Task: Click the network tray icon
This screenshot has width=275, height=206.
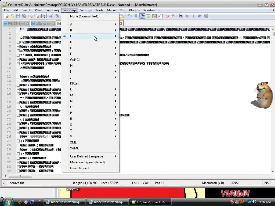Action: [x=249, y=202]
